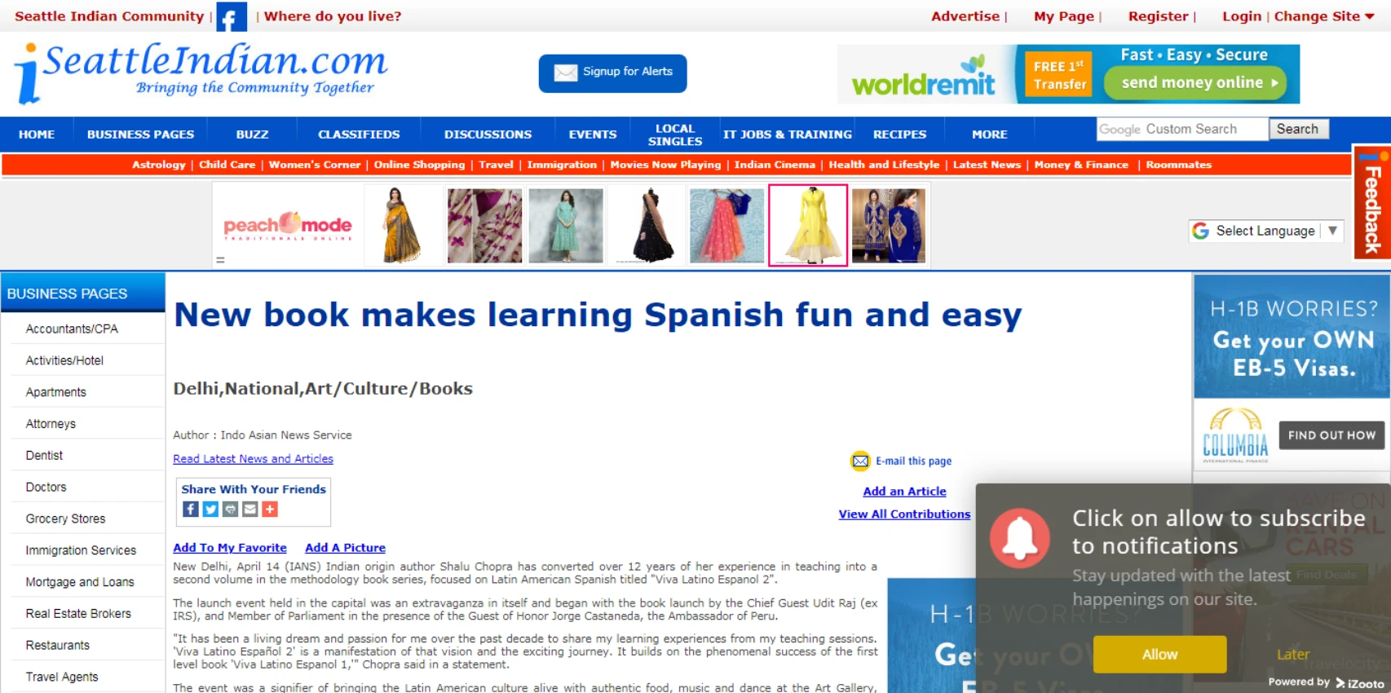This screenshot has height=693, width=1391.
Task: Click the notification bell icon
Action: pos(1019,539)
